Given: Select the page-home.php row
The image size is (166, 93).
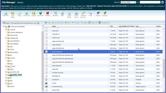Looking at the screenshot, I should (x=103, y=52).
